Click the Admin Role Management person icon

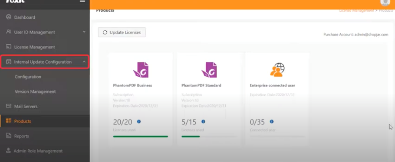(x=9, y=151)
